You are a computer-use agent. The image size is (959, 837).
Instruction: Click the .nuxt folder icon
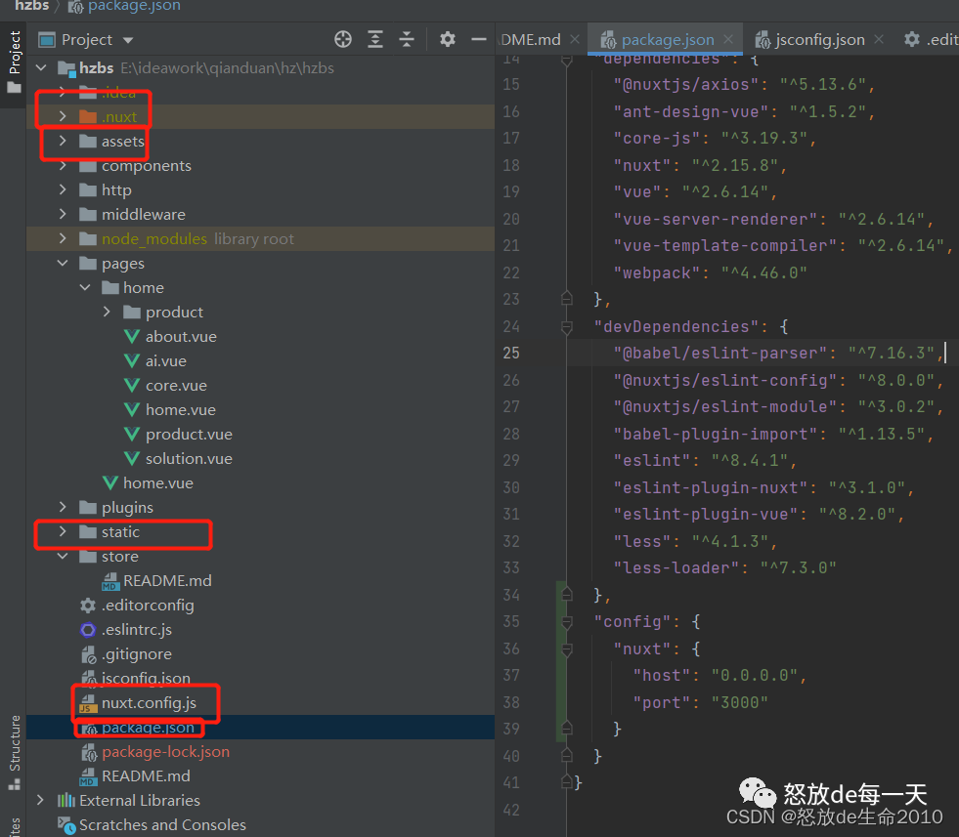[x=88, y=116]
